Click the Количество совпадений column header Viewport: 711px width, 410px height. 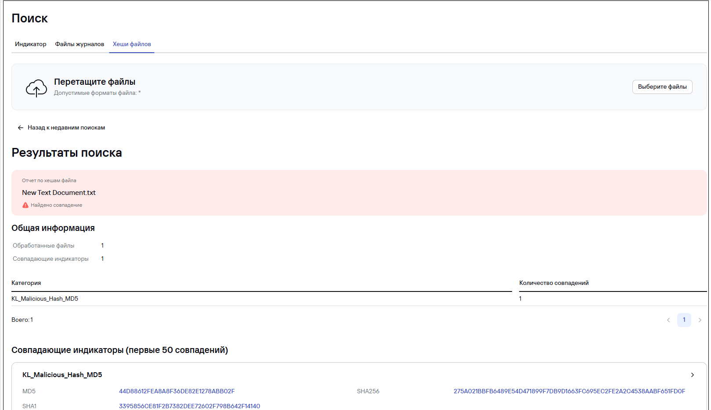pyautogui.click(x=554, y=283)
